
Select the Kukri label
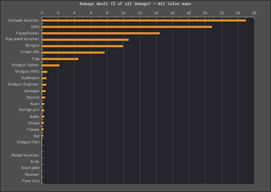click(35, 104)
